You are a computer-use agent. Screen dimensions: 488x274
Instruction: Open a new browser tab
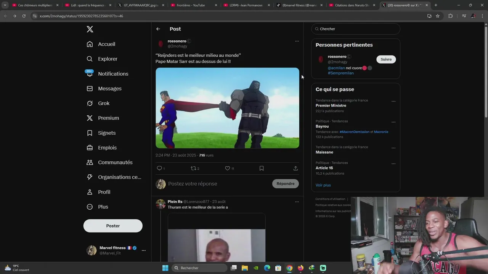coord(436,5)
